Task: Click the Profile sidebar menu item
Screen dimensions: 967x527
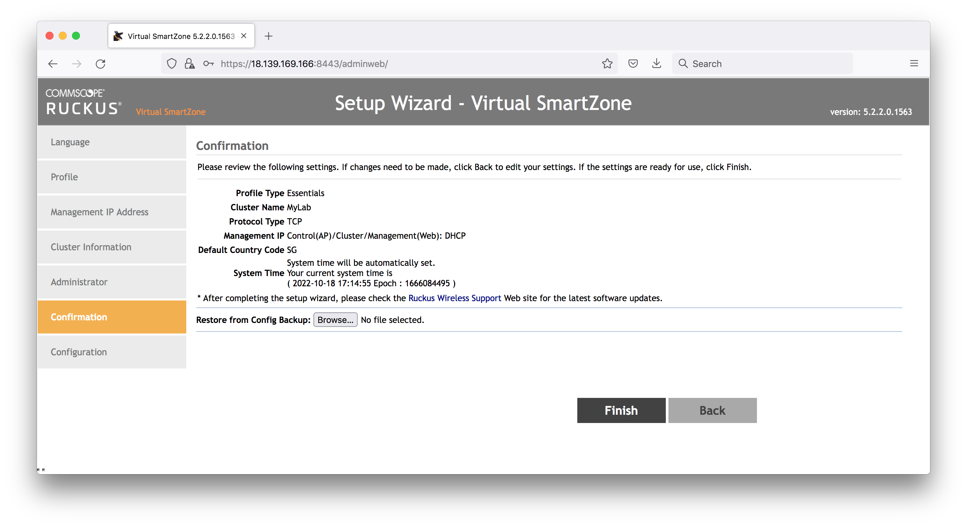Action: 112,177
